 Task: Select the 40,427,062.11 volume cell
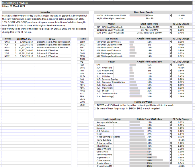pyautogui.click(x=24, y=47)
